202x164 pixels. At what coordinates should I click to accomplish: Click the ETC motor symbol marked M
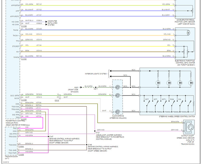tap(187, 32)
